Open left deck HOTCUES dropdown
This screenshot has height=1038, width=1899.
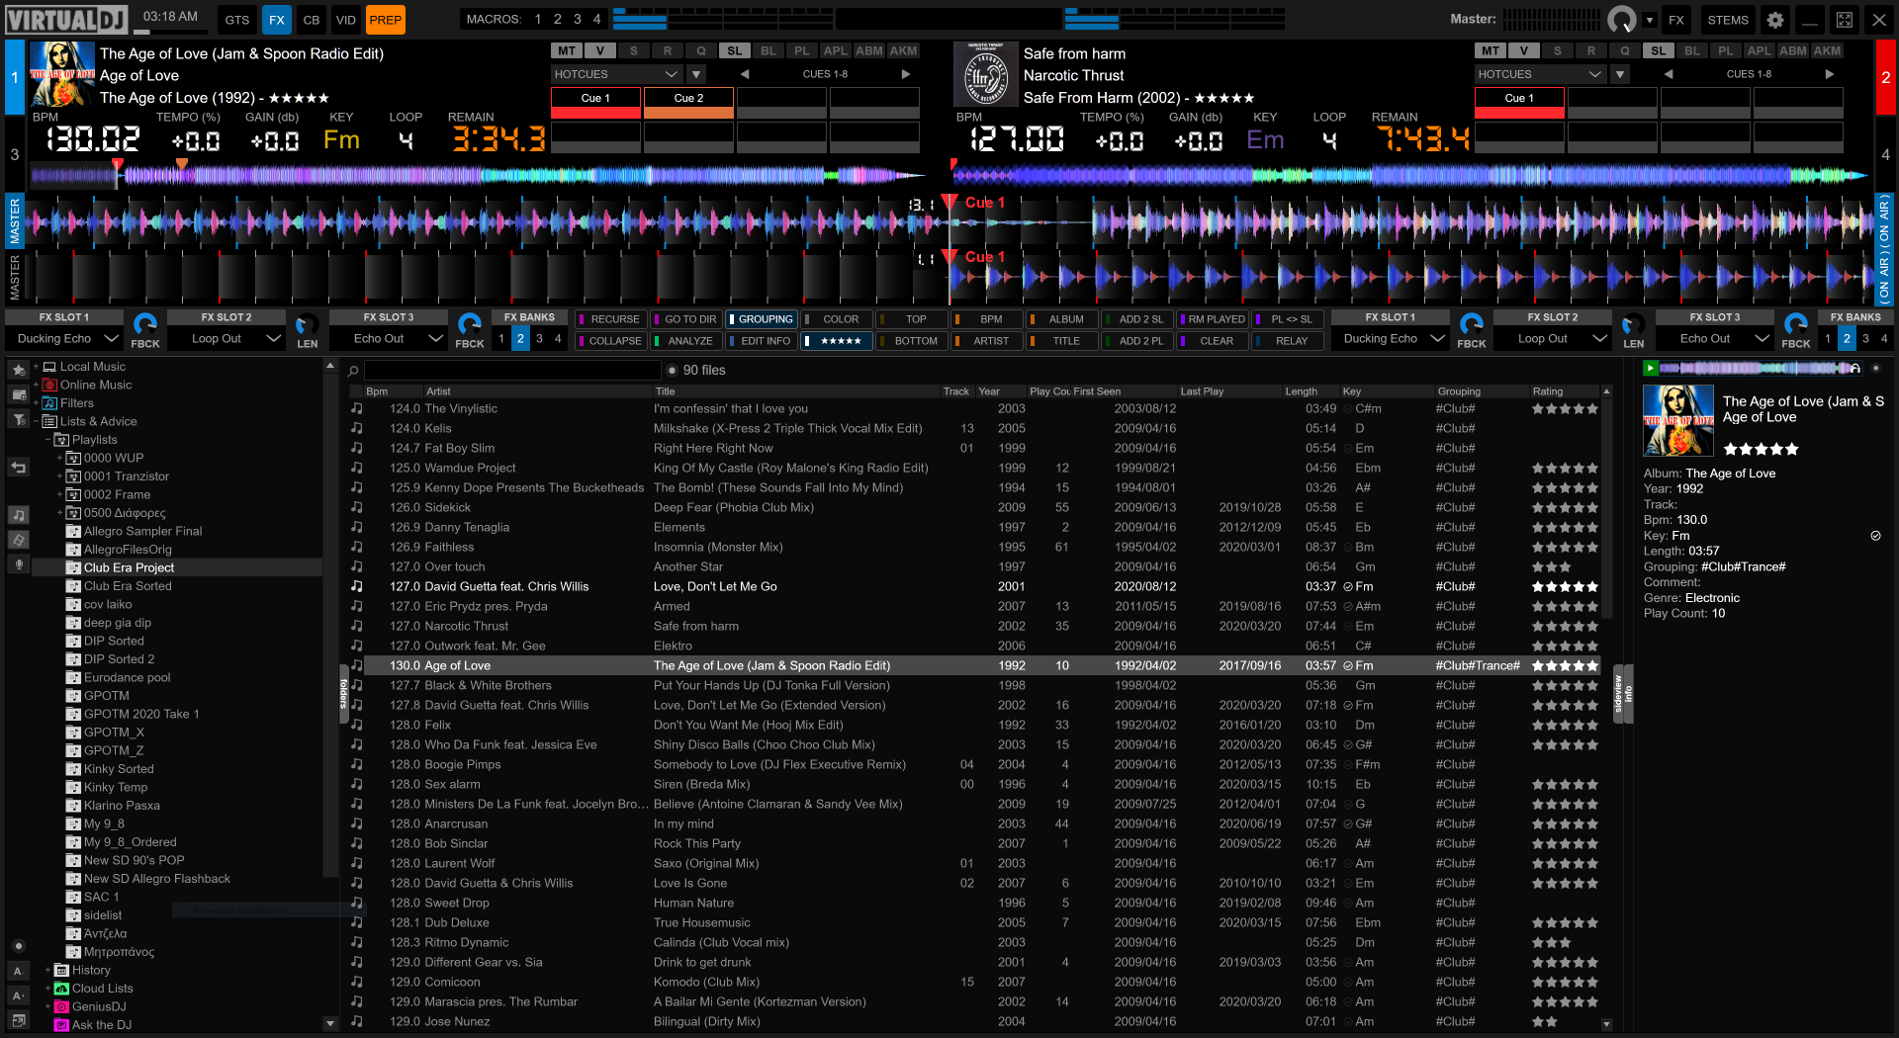coord(617,74)
